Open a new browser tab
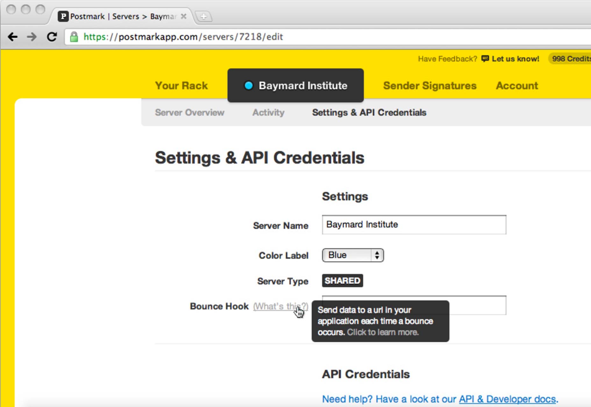 (x=204, y=16)
